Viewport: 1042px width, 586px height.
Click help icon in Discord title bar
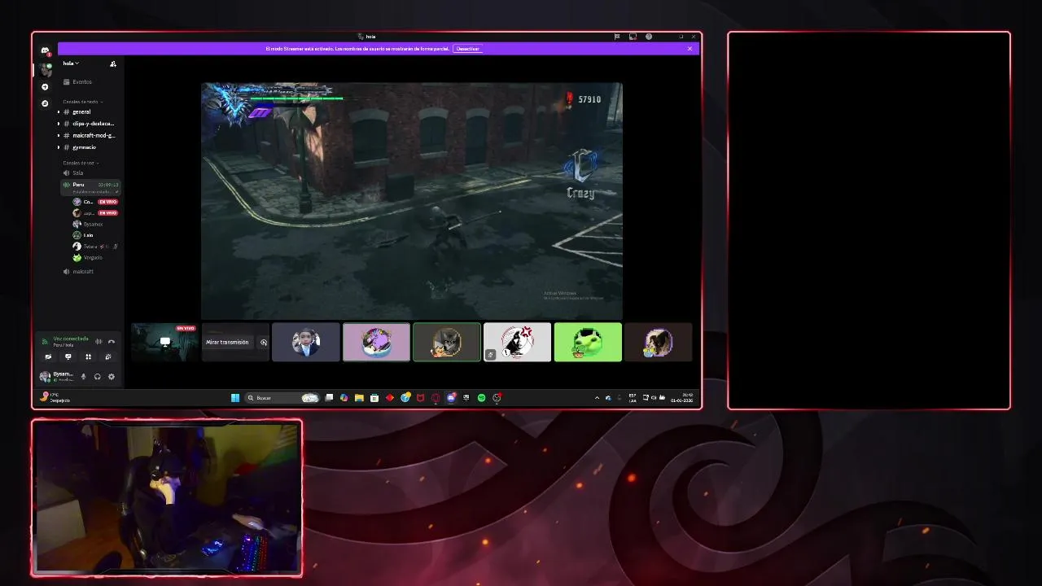pyautogui.click(x=649, y=37)
